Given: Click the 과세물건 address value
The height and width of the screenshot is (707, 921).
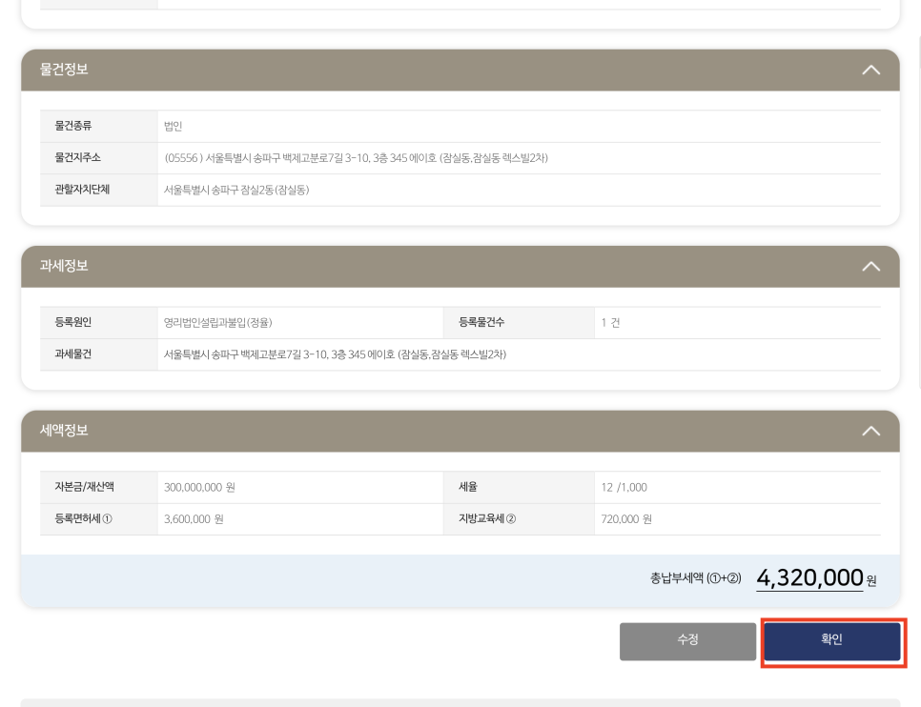Looking at the screenshot, I should coord(335,354).
